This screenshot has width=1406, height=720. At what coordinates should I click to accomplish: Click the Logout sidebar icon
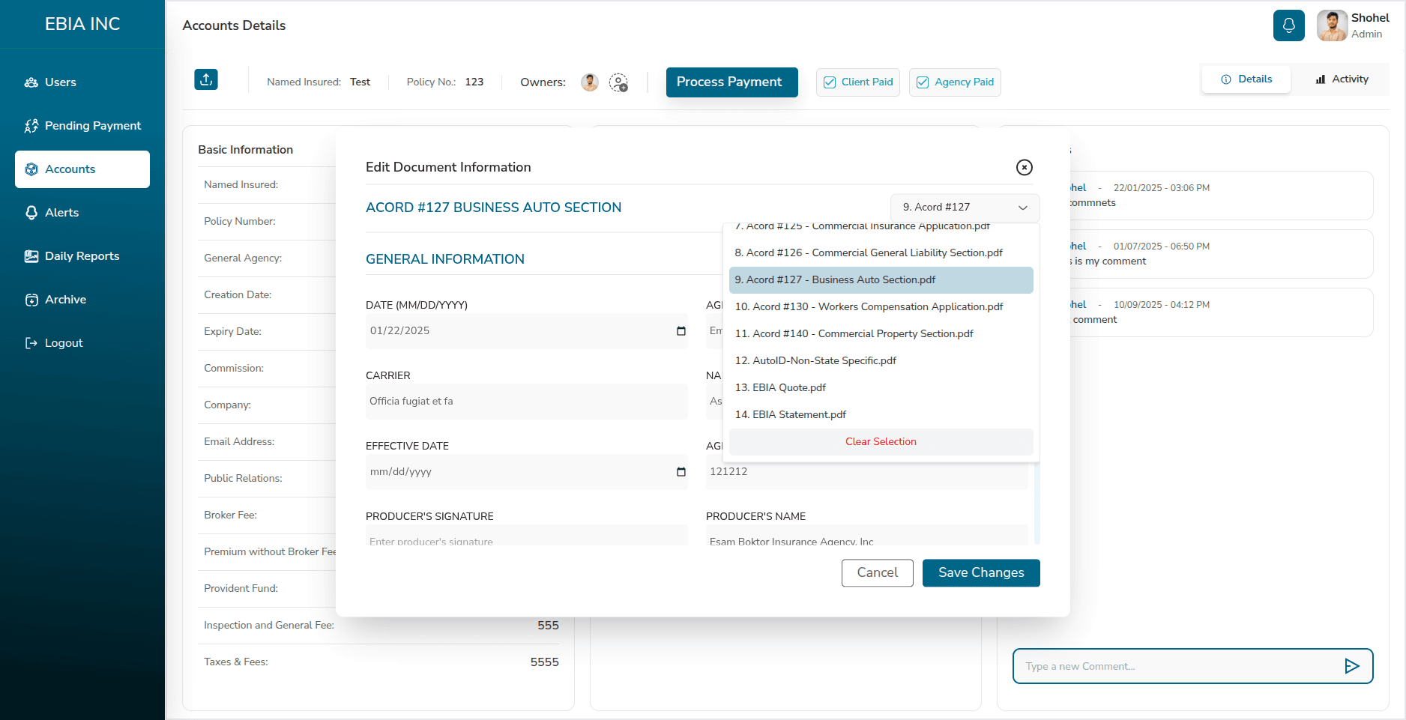click(31, 343)
